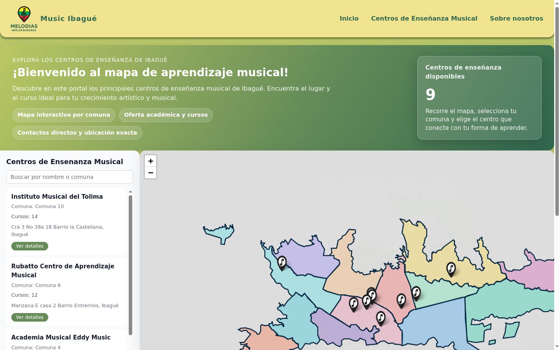Click the Music Ibagué site title

68,18
